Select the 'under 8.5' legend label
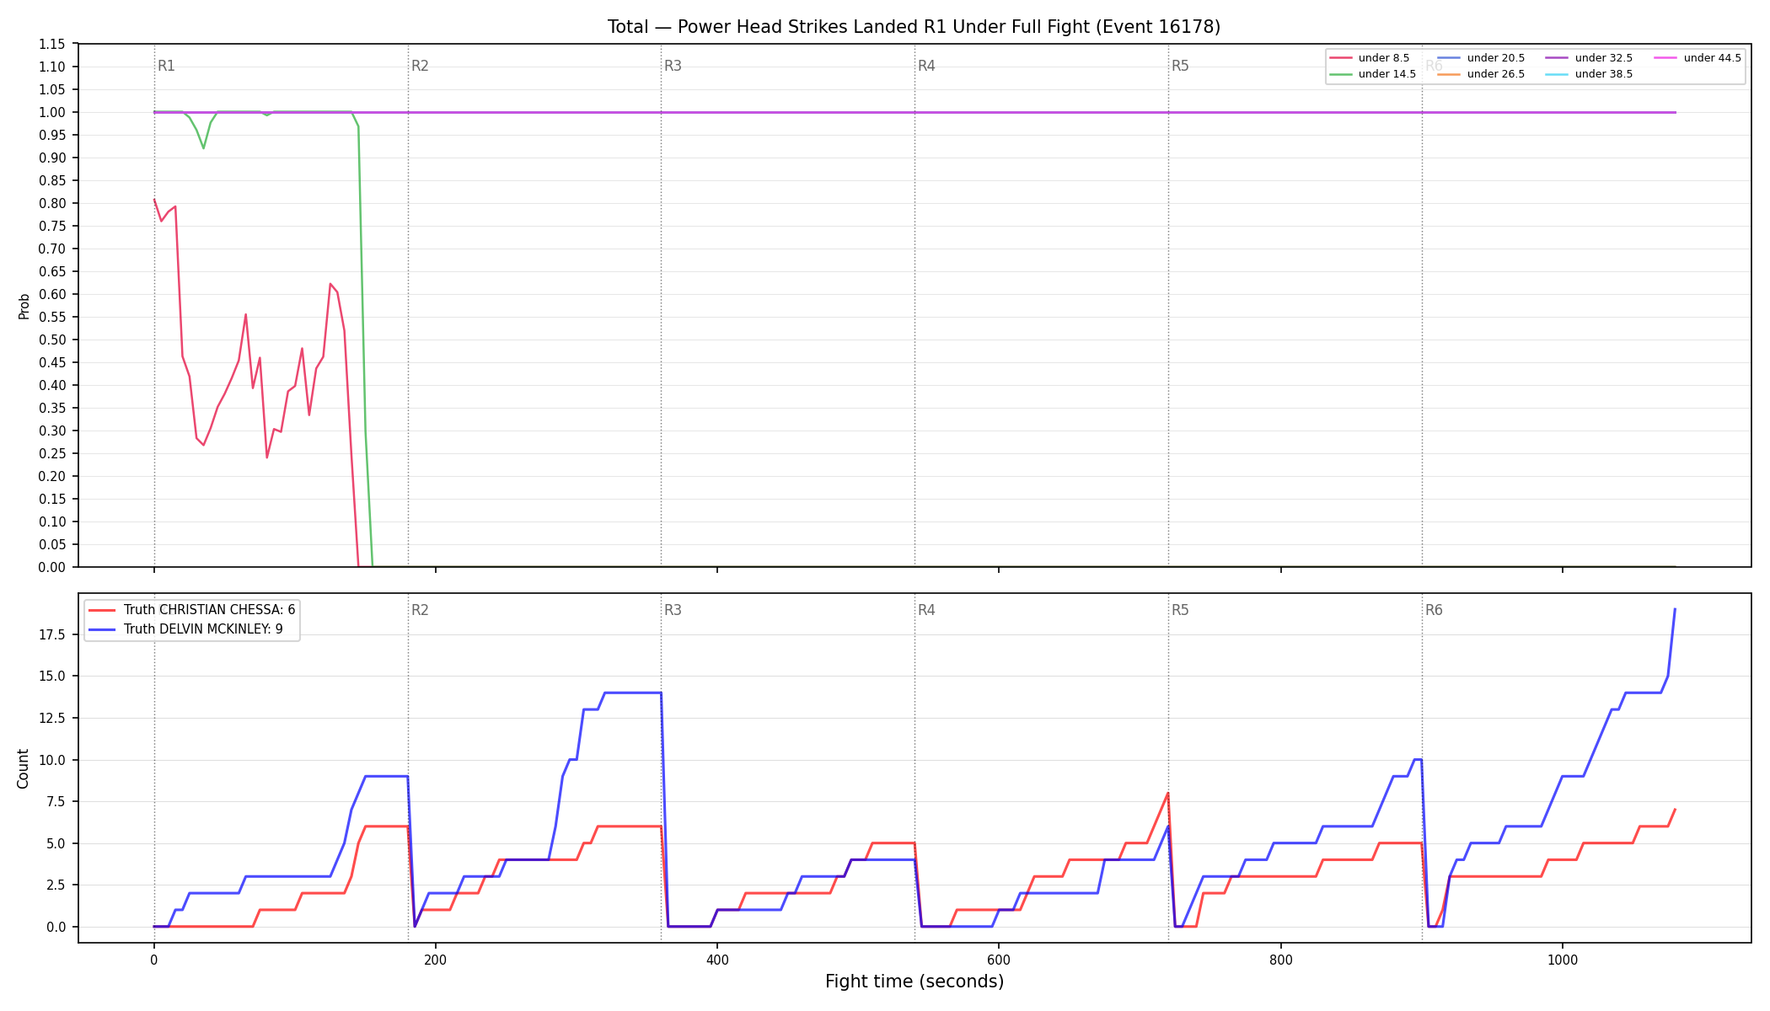This screenshot has height=1011, width=1770. [x=1384, y=58]
